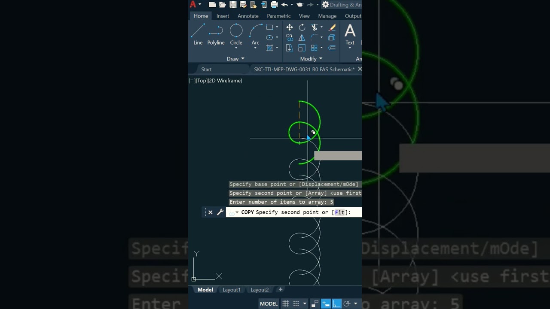Select the Fillet tool
550x309 pixels.
[x=315, y=38]
